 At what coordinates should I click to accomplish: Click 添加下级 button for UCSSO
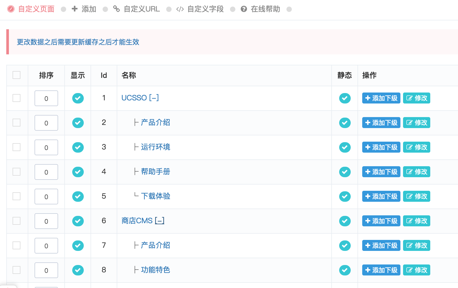(381, 98)
